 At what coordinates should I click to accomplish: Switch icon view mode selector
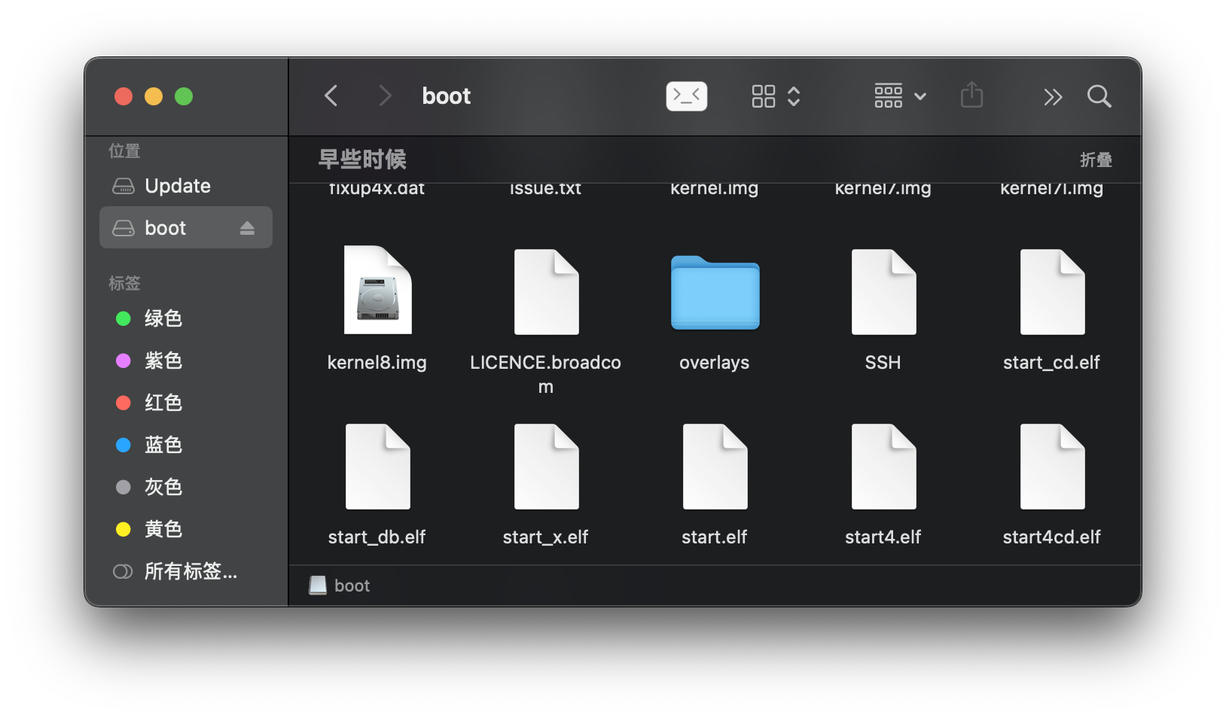click(776, 96)
